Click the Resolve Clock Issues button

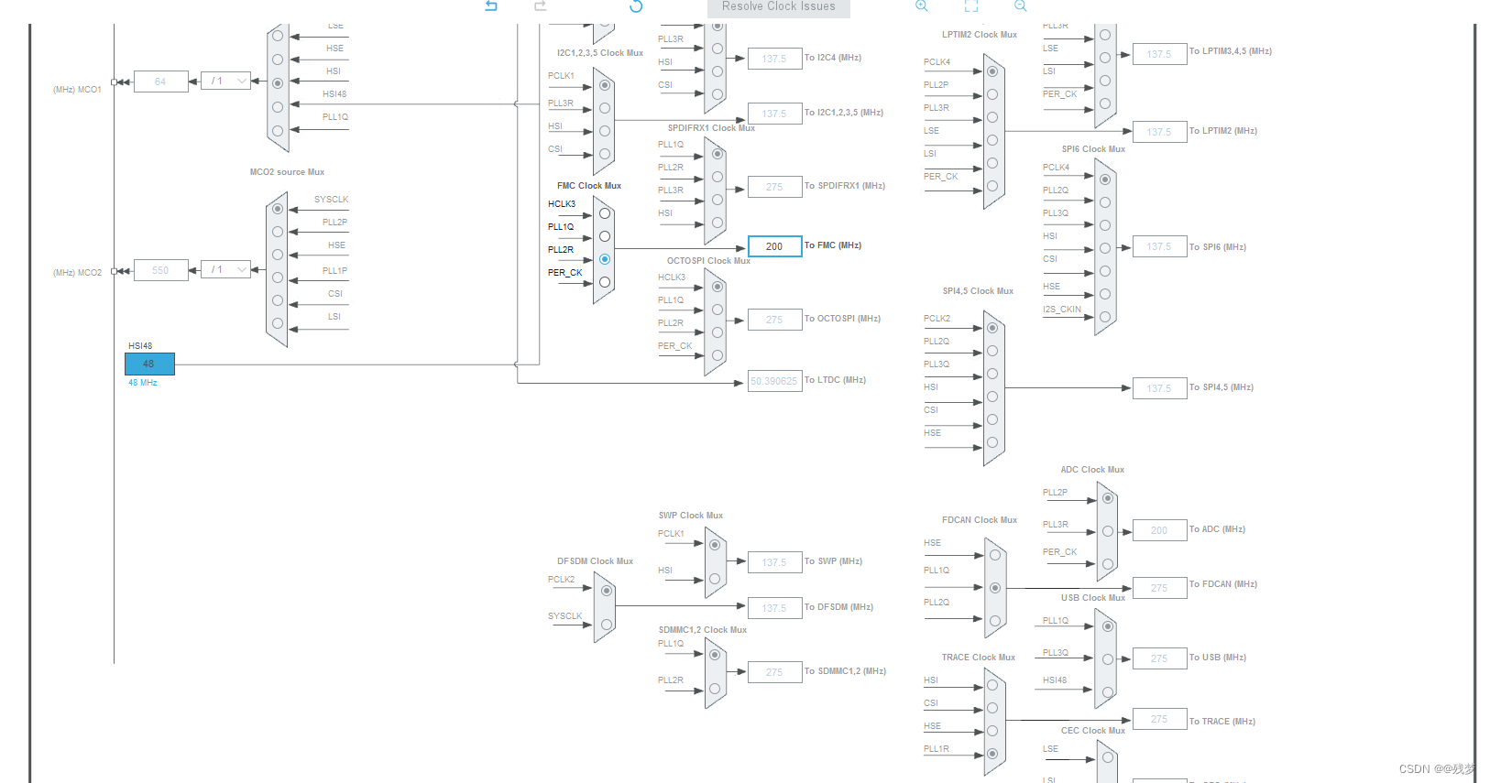[779, 7]
